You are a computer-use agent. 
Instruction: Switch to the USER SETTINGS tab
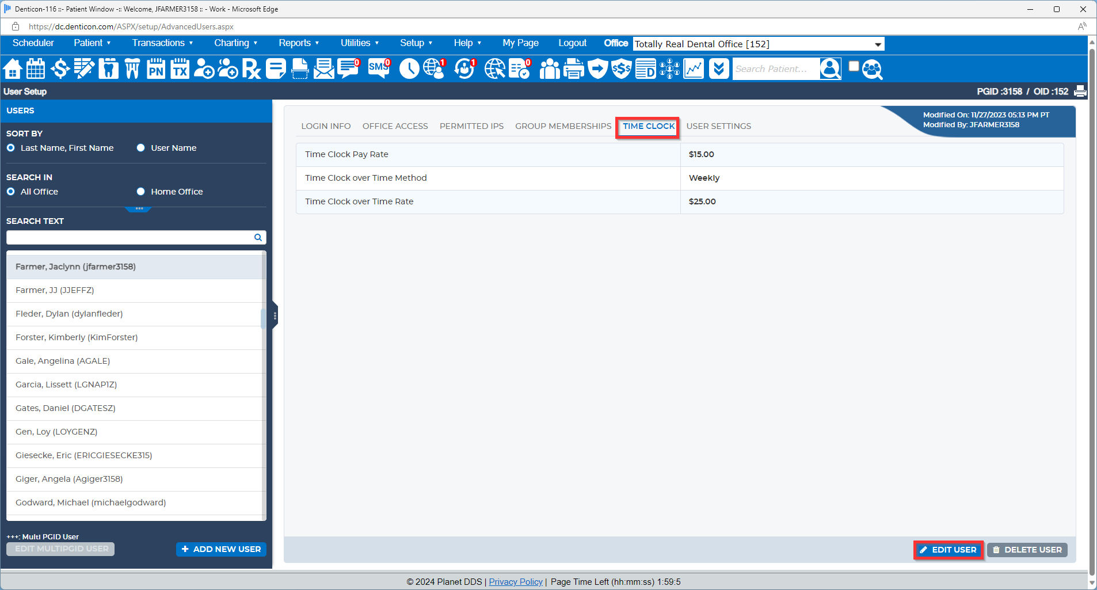click(x=718, y=126)
